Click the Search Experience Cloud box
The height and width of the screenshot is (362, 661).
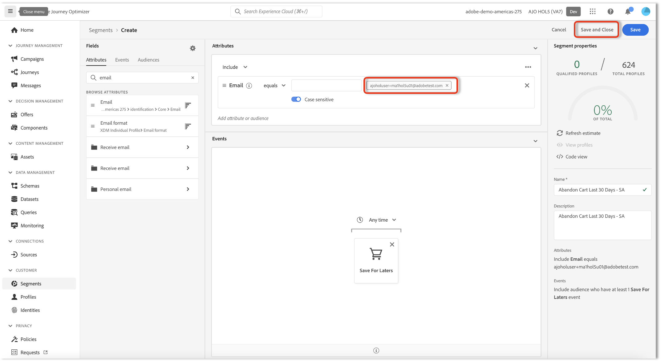tap(276, 11)
